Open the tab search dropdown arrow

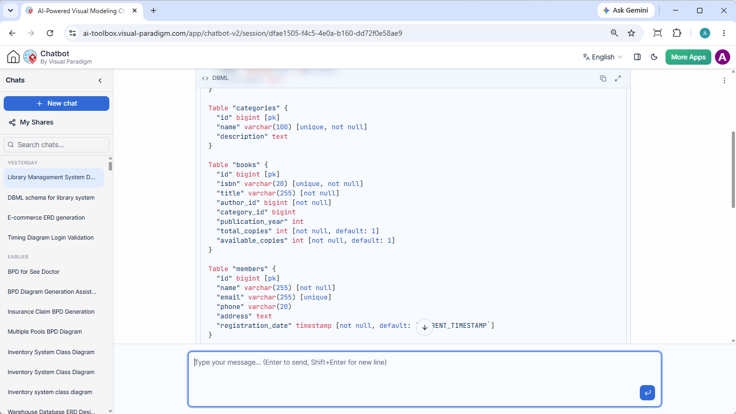click(10, 11)
